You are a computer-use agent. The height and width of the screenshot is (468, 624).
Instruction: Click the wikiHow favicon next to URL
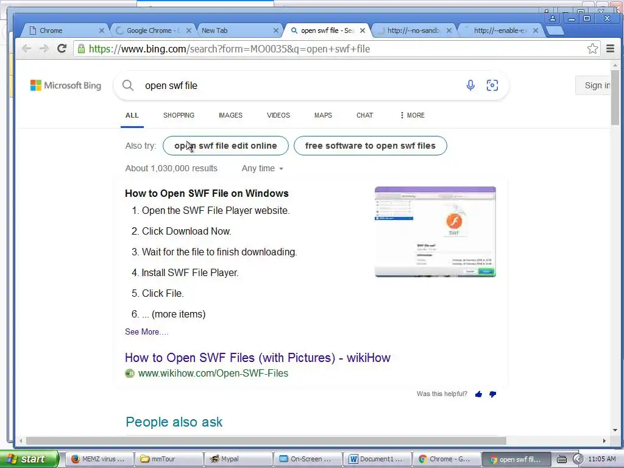(x=130, y=374)
